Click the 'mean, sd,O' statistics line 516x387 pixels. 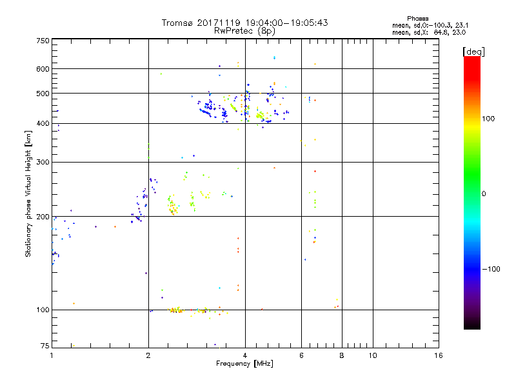pyautogui.click(x=430, y=25)
